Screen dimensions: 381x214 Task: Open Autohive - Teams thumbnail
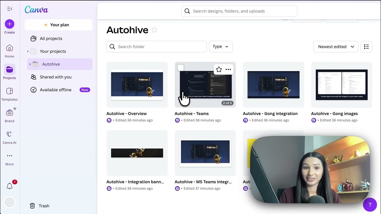pyautogui.click(x=205, y=85)
